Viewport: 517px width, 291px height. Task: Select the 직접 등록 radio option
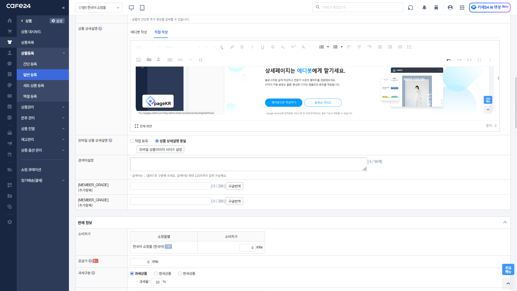[x=132, y=141]
